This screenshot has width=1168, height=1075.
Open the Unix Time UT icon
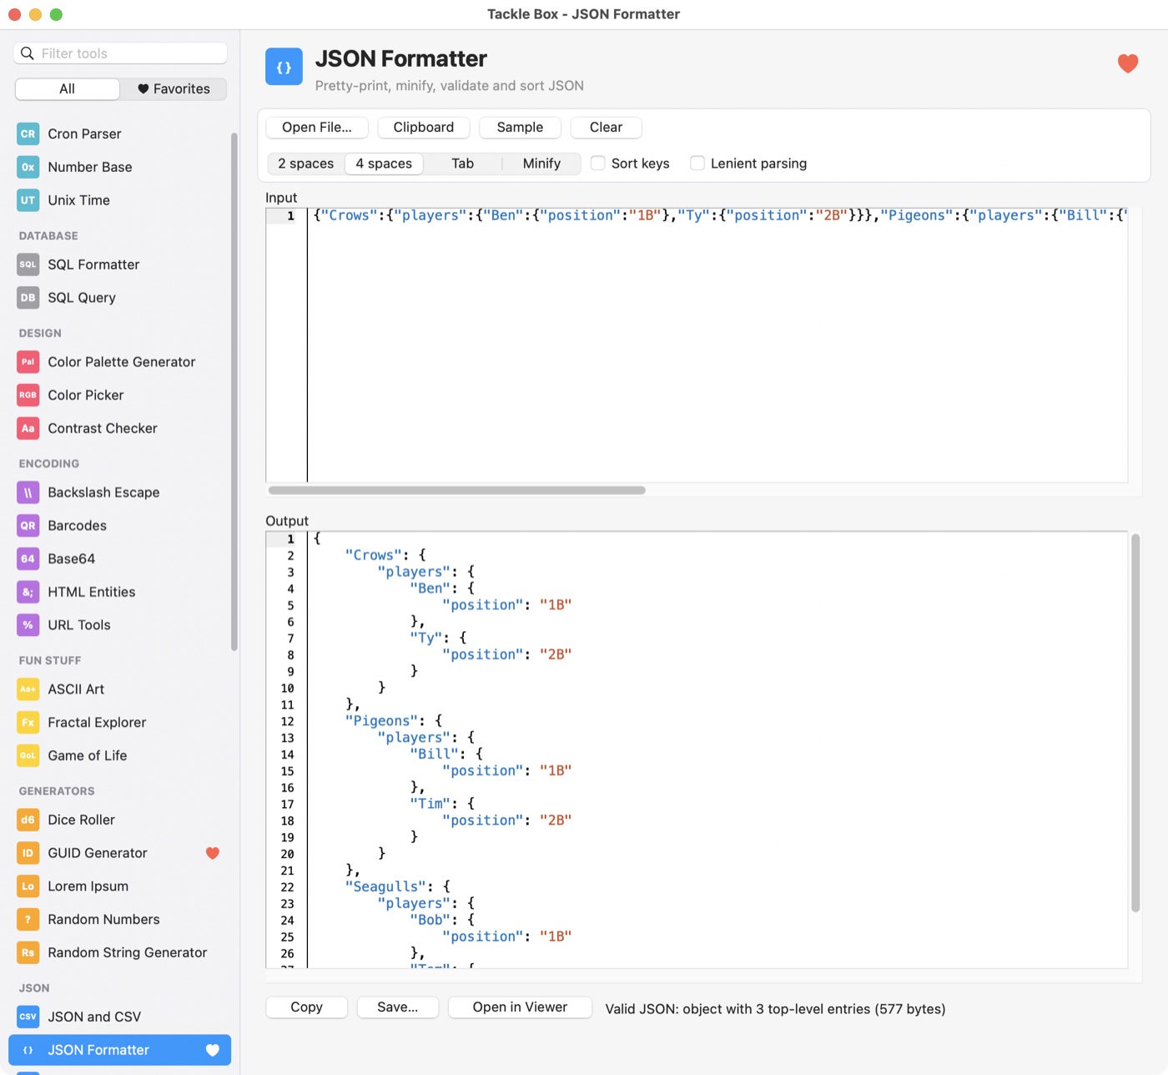pyautogui.click(x=28, y=200)
